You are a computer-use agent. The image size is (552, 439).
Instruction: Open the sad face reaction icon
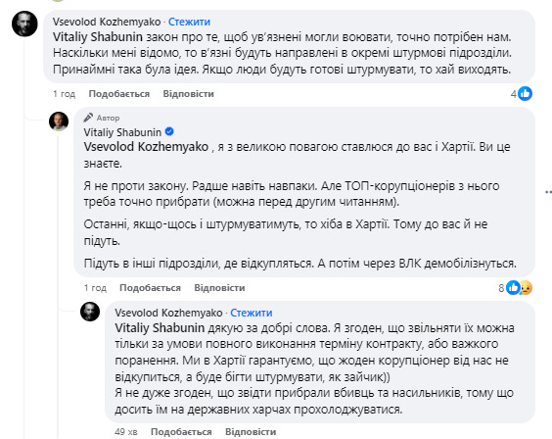(x=526, y=288)
